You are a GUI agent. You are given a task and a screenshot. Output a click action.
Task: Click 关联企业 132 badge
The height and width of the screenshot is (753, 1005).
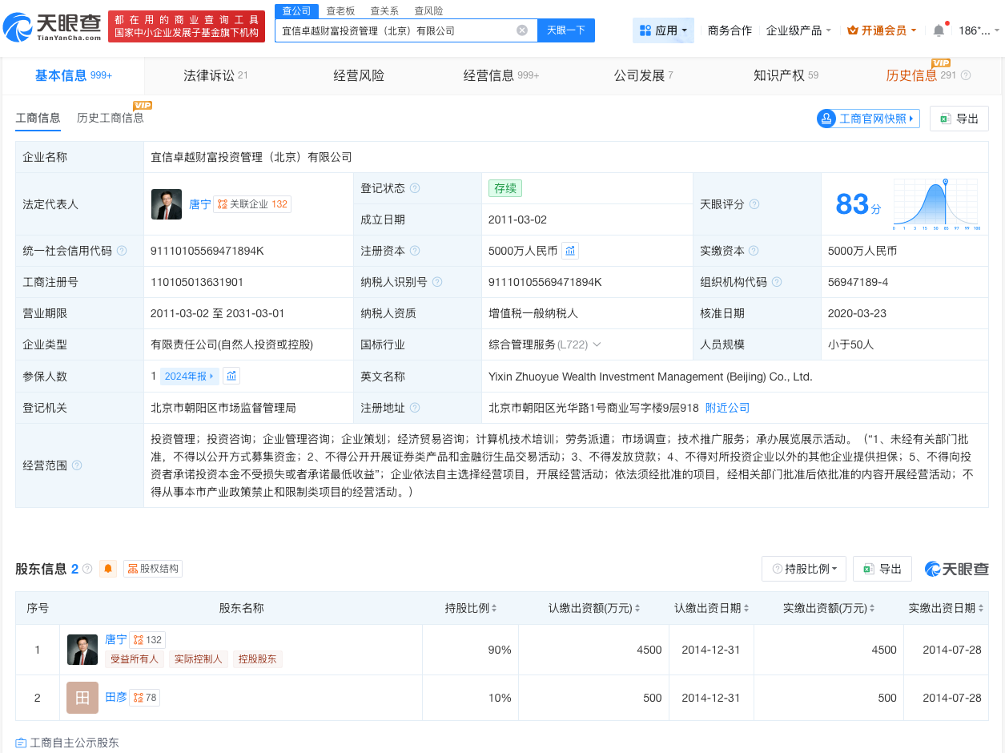point(252,204)
